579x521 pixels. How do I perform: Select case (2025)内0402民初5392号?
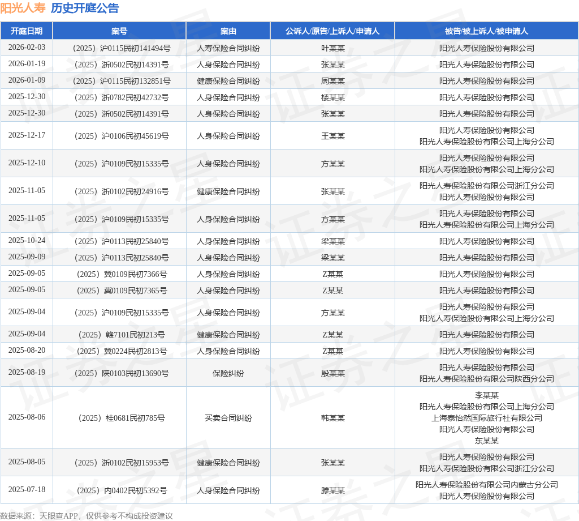pos(119,490)
